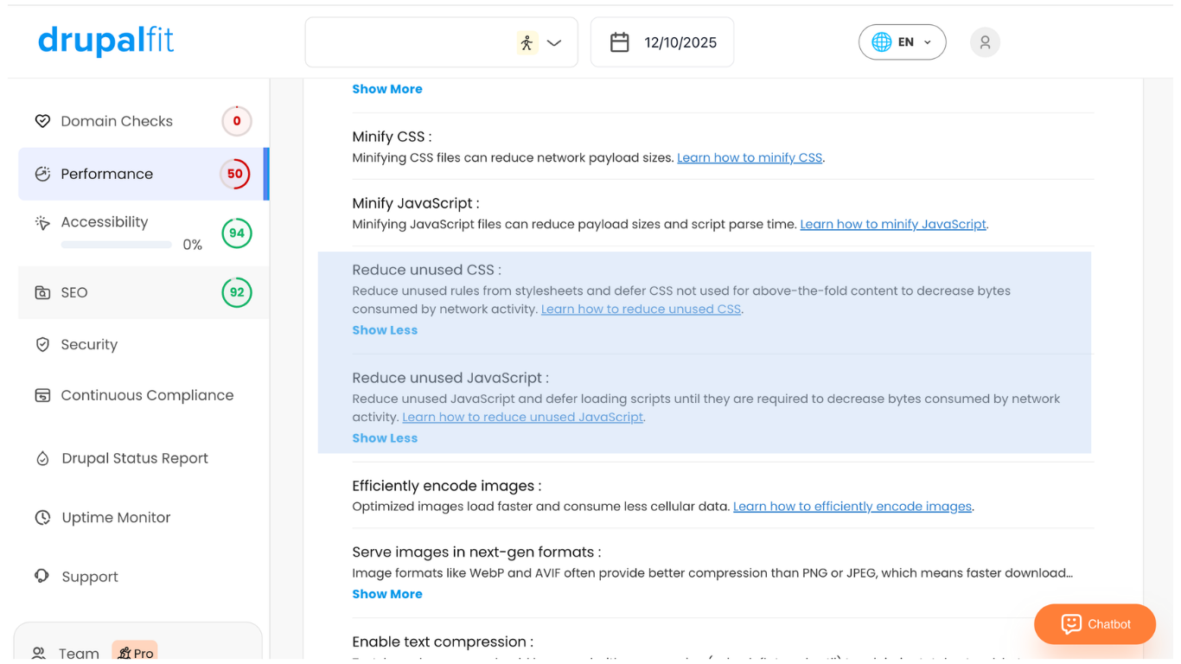Click the Reduce unused CSS heading
This screenshot has width=1181, height=664.
[x=426, y=270]
